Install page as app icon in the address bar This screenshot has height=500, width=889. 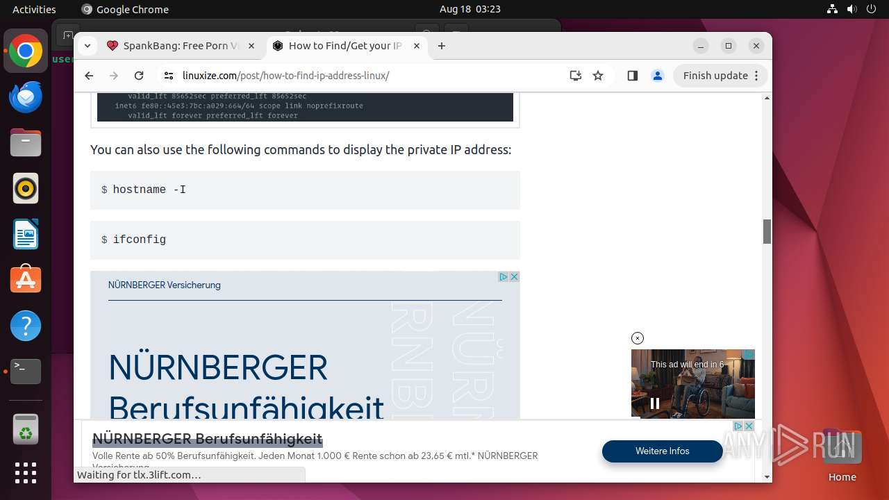pos(575,76)
